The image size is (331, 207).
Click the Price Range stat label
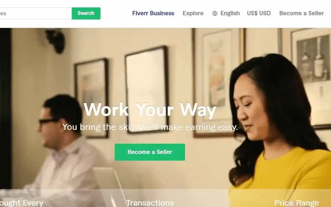(297, 203)
